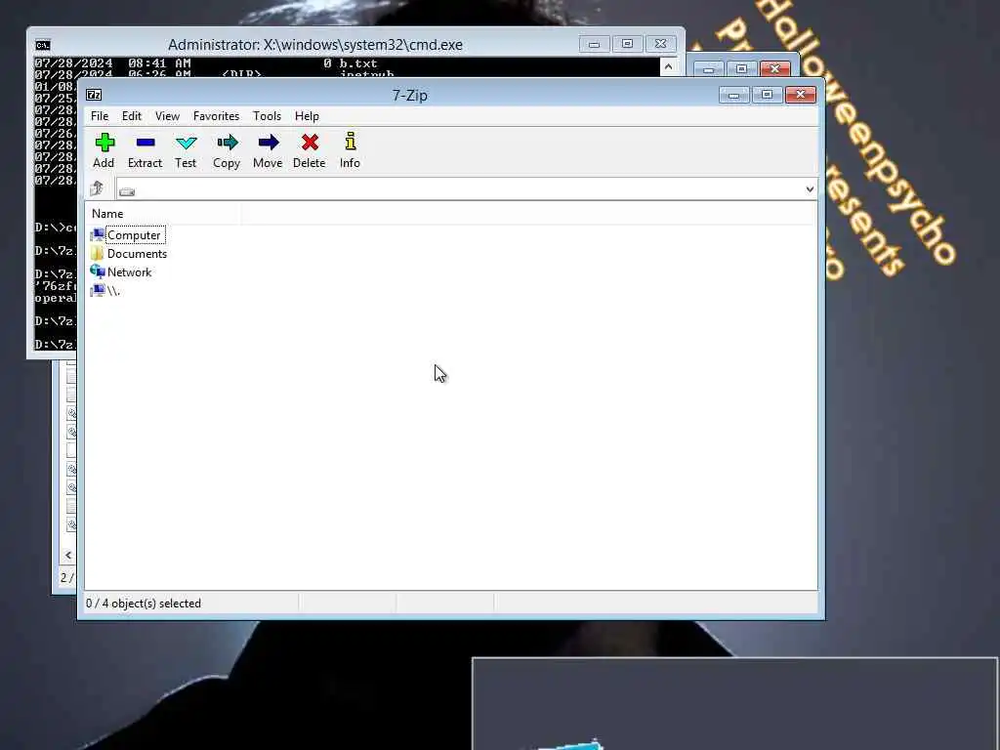Click the Add toolbar icon in 7-Zip
Viewport: 1000px width, 750px height.
pos(104,143)
